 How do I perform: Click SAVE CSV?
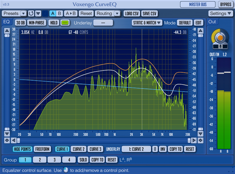point(150,13)
